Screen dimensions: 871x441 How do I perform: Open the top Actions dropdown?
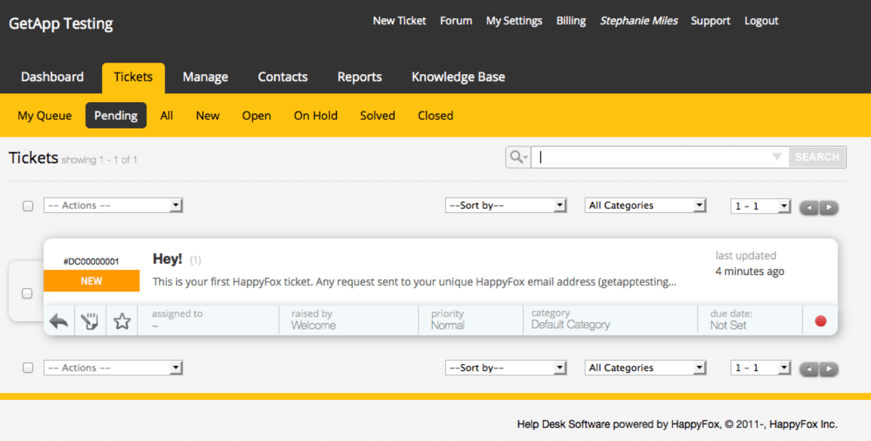click(113, 206)
